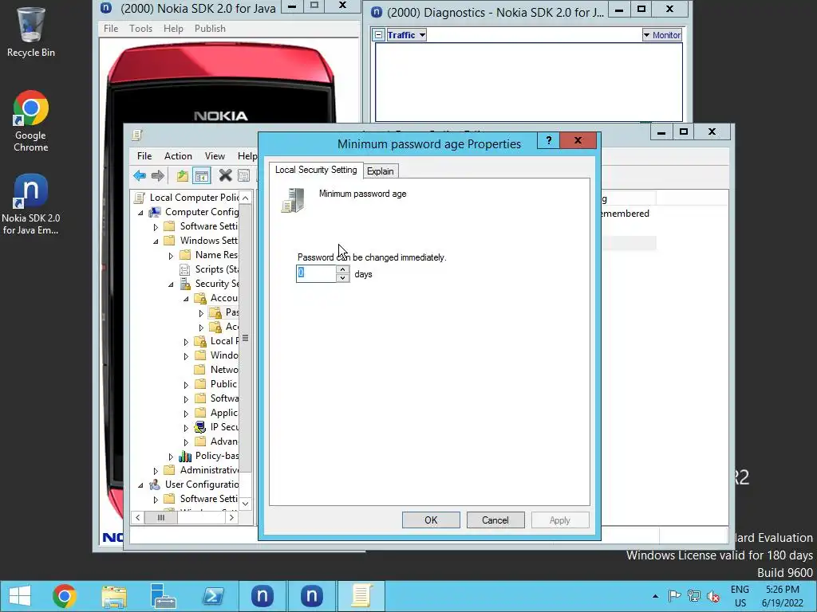817x612 pixels.
Task: Open the Help menu in Nokia SDK window
Action: point(173,29)
